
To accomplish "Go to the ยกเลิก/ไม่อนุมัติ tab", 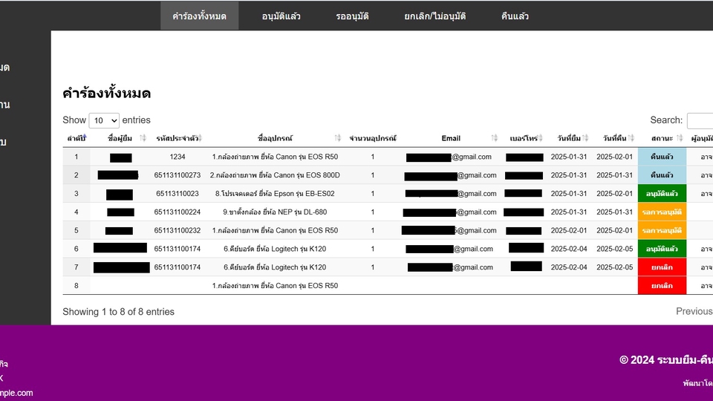I will point(435,16).
